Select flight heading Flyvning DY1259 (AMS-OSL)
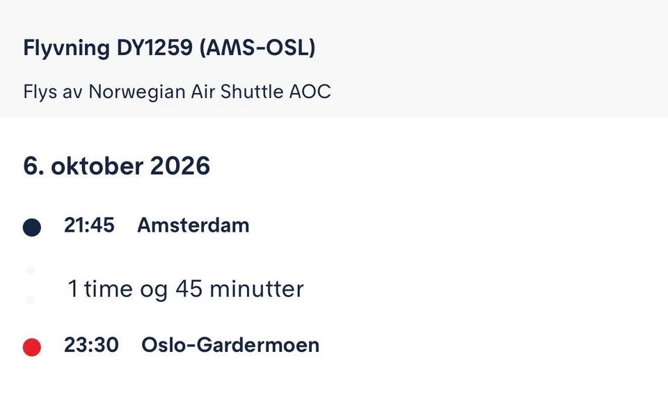 (x=170, y=48)
